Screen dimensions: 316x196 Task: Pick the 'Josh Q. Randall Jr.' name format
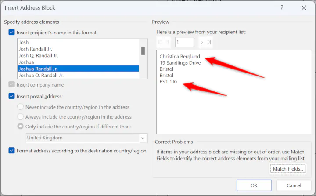[39, 56]
